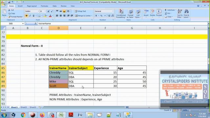Viewport: 210px width, 118px height.
Task: Insert function using fx icon
Action: pos(35,24)
